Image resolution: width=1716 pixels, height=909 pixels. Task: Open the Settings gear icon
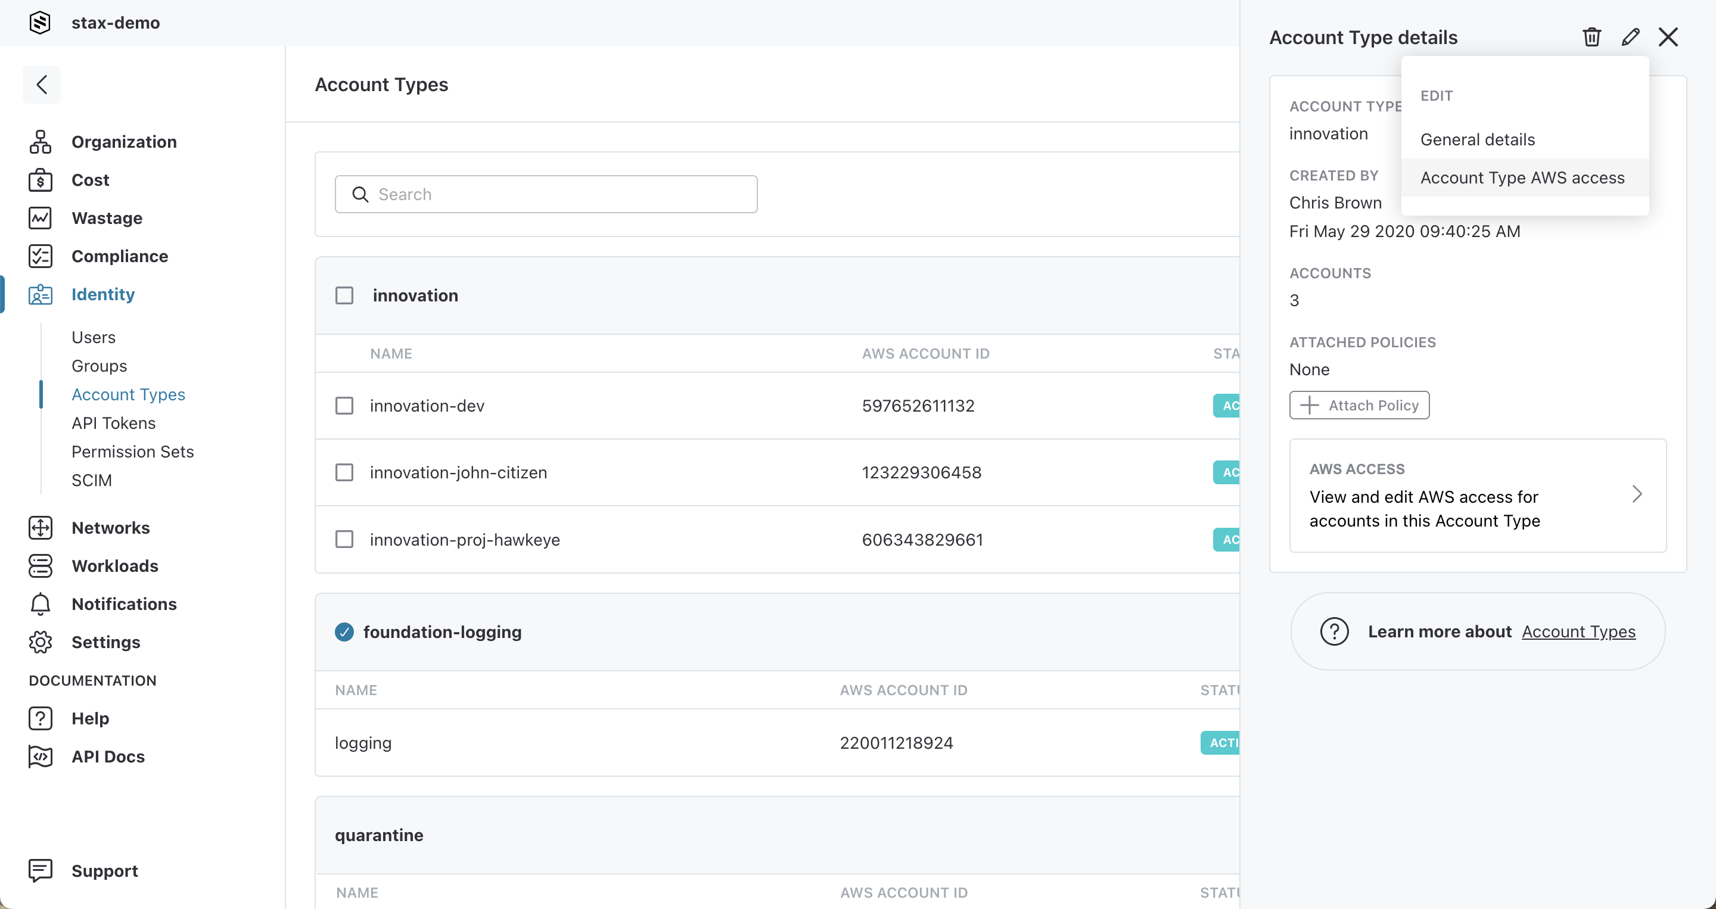coord(40,642)
